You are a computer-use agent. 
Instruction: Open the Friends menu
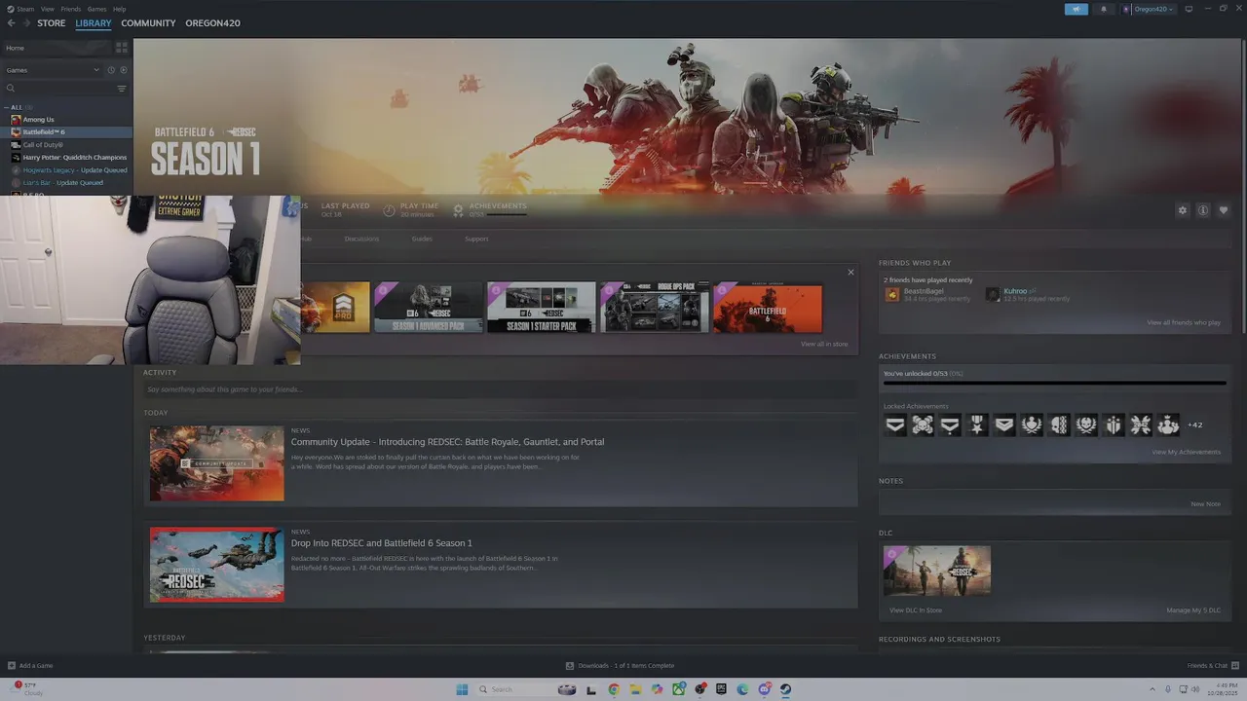(x=71, y=9)
